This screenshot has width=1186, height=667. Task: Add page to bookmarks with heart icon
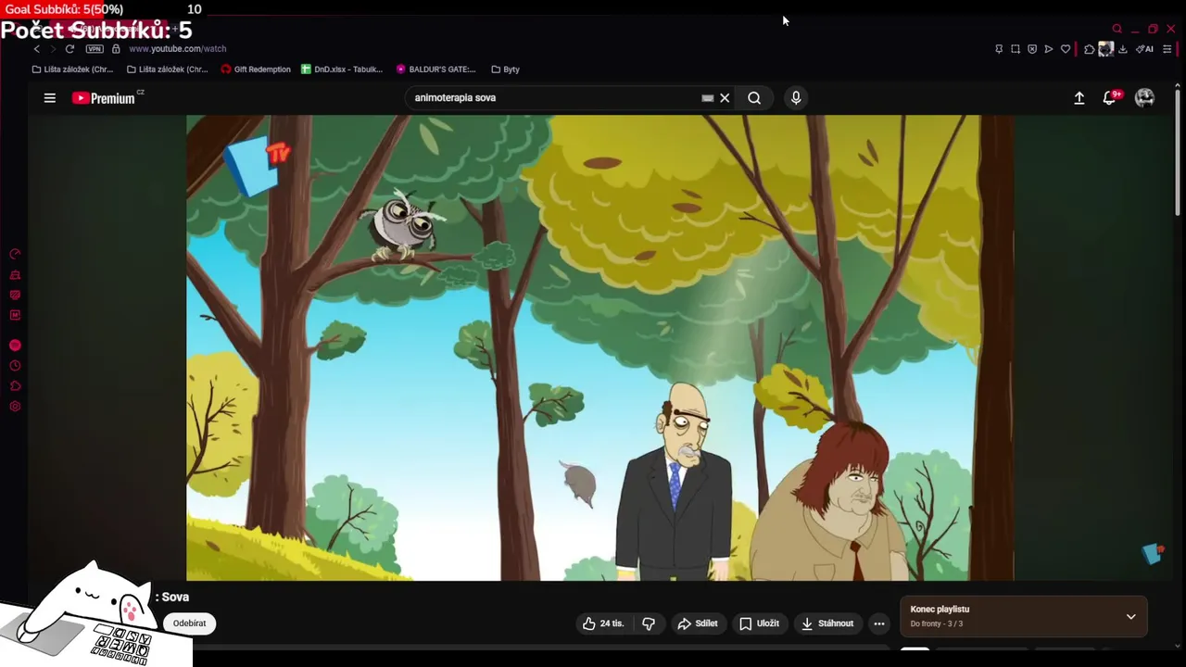coord(1066,49)
